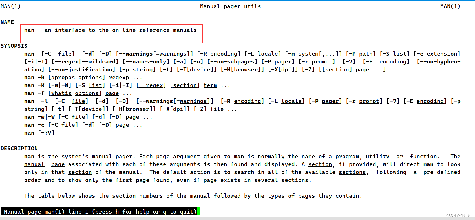The image size is (475, 220).
Task: Click the NAME section heading
Action: [7, 22]
